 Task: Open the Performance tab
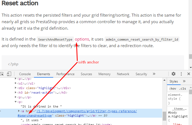pos(65,74)
